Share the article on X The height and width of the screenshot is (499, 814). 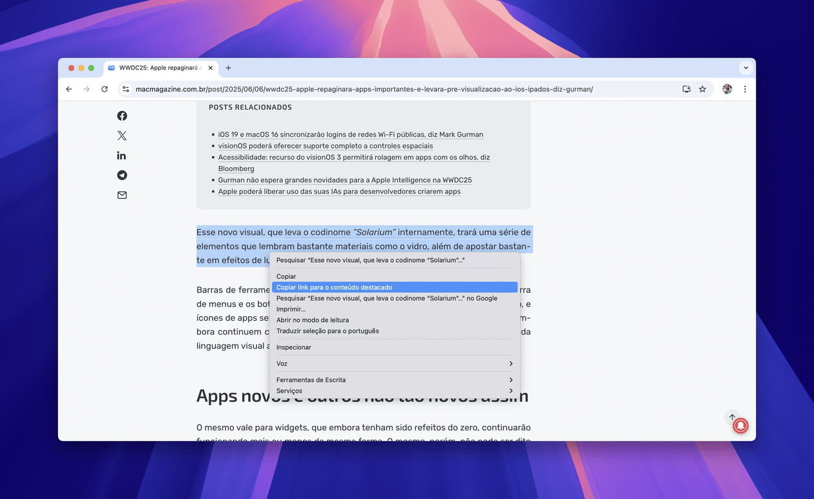pos(122,136)
